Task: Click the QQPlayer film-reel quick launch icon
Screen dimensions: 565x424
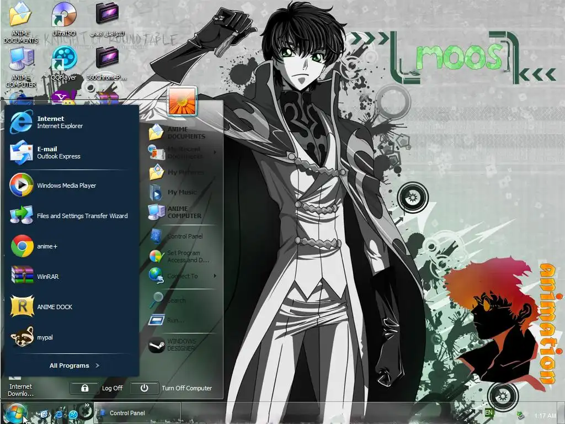Action: pyautogui.click(x=73, y=414)
